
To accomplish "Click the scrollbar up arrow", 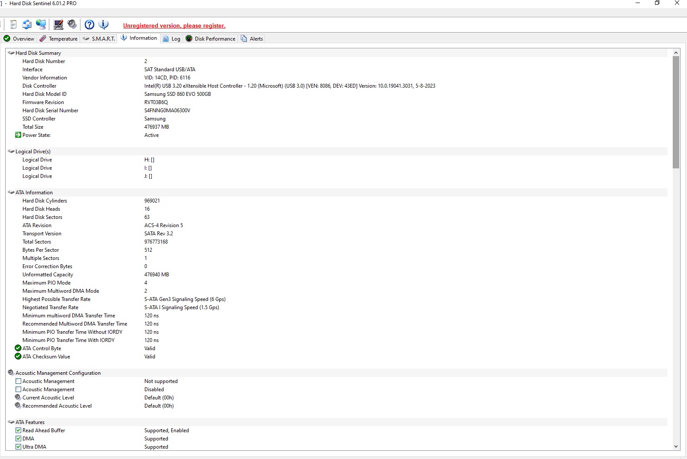I will pos(676,53).
